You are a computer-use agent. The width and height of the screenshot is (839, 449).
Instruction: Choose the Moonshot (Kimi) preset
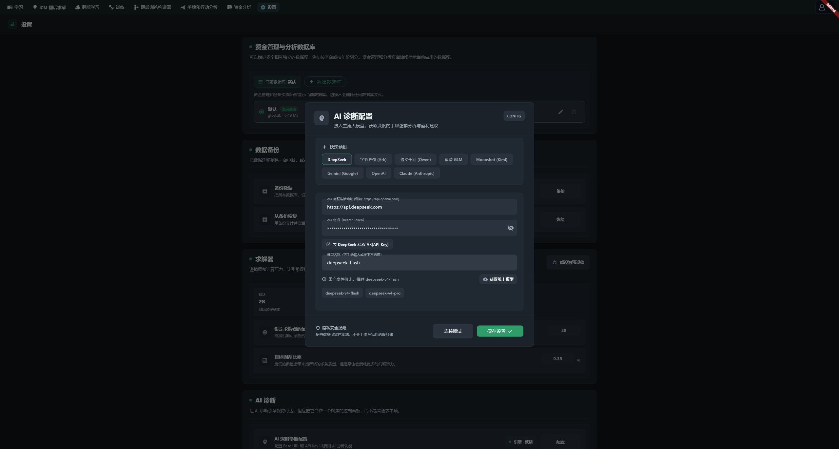tap(492, 159)
